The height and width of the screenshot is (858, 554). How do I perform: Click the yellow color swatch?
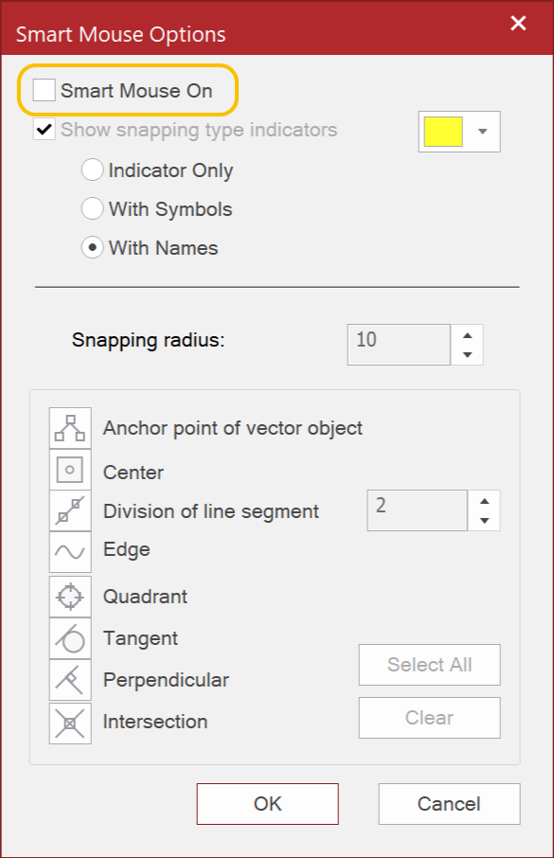(441, 132)
